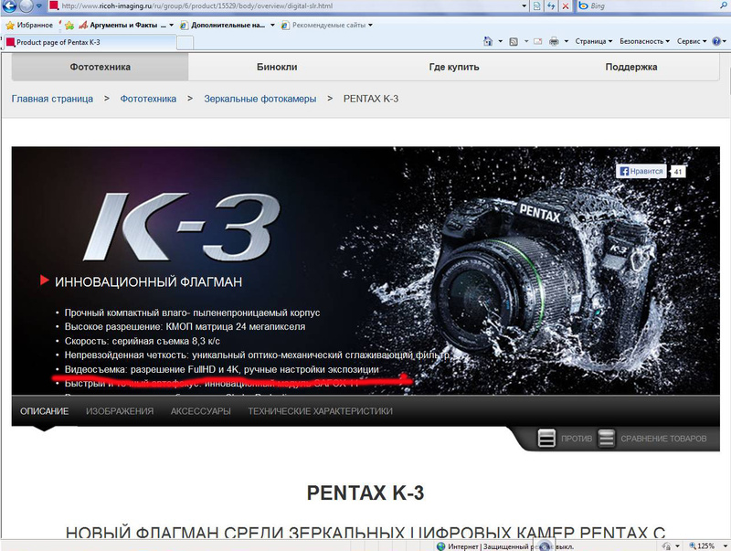
Task: Start a search with the magnifier icon
Action: click(726, 6)
